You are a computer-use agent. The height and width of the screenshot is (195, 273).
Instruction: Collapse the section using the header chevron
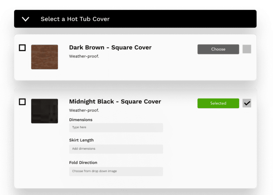click(26, 19)
